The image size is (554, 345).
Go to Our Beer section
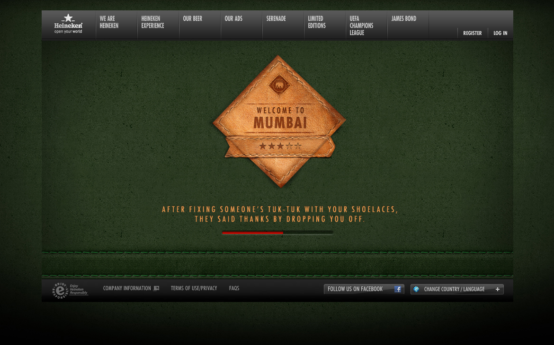click(193, 18)
